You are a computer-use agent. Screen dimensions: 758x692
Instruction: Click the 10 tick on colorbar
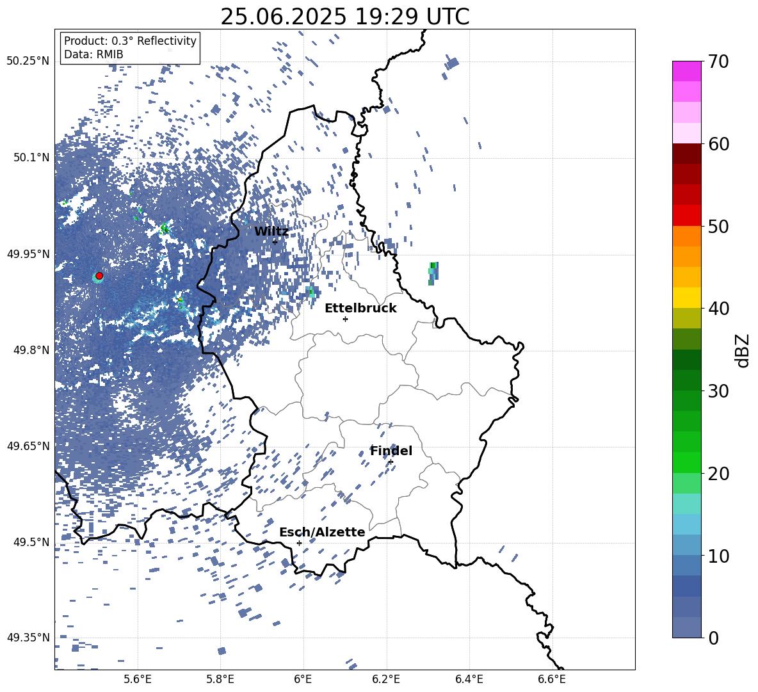point(718,556)
